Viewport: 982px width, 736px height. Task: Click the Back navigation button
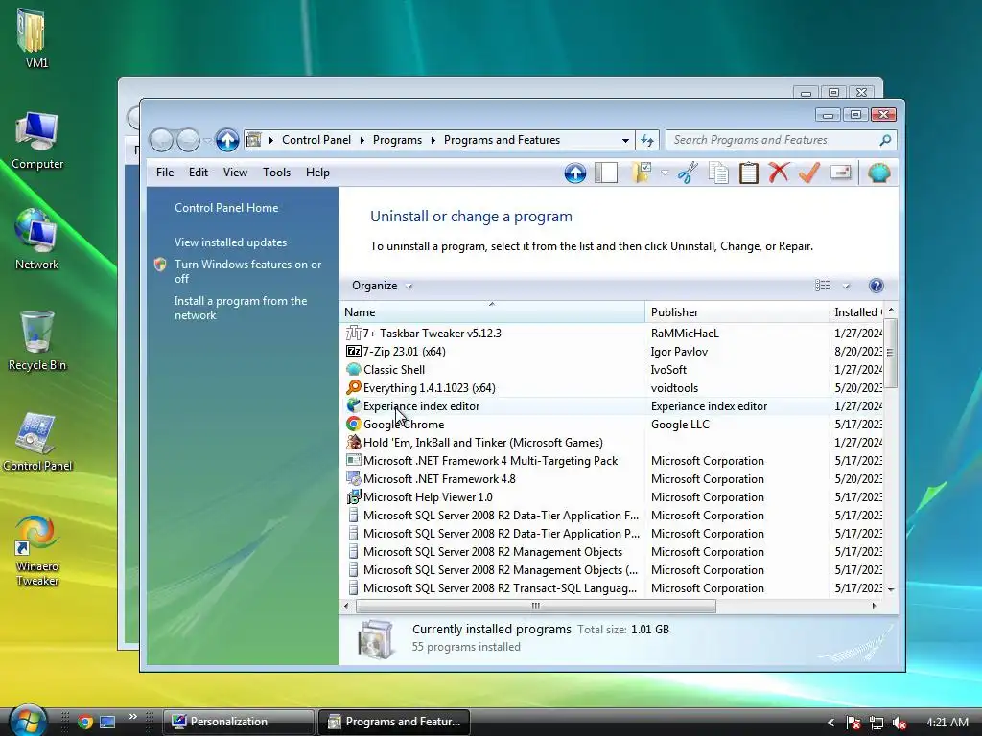pos(161,140)
